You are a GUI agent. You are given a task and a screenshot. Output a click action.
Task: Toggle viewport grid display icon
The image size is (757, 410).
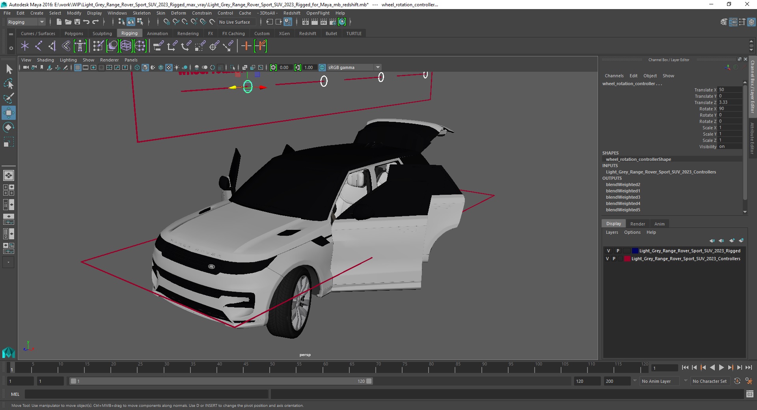78,67
